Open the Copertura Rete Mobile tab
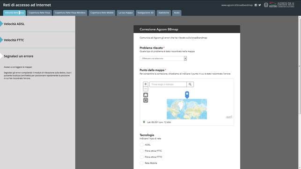 coord(102,13)
